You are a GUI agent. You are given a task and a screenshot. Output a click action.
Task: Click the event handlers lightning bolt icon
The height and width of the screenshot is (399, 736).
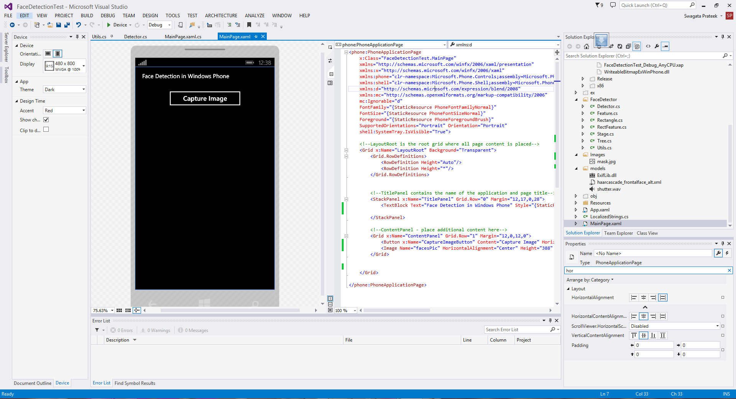[727, 253]
